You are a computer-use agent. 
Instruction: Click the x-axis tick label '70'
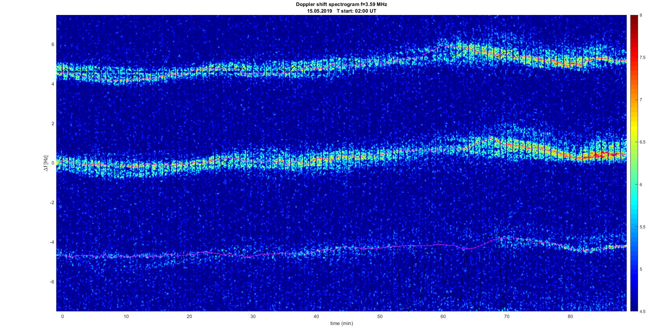[507, 317]
